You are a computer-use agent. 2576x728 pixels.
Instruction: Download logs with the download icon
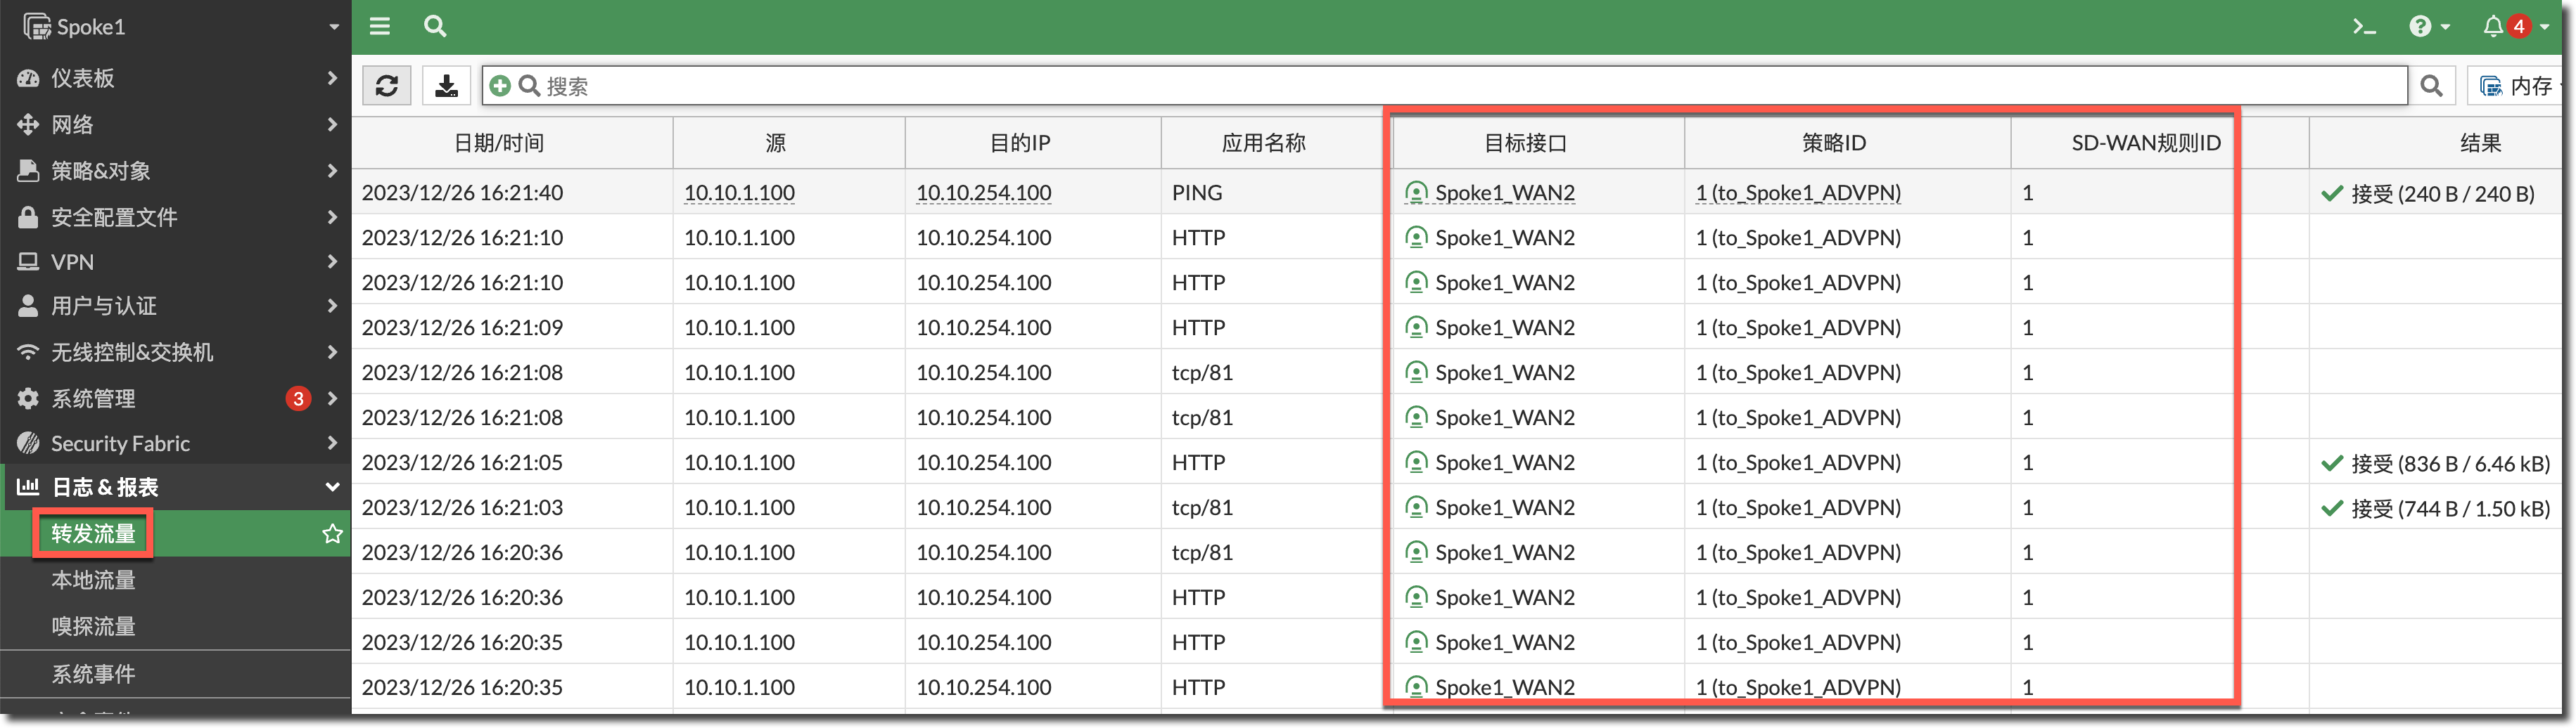pos(446,86)
